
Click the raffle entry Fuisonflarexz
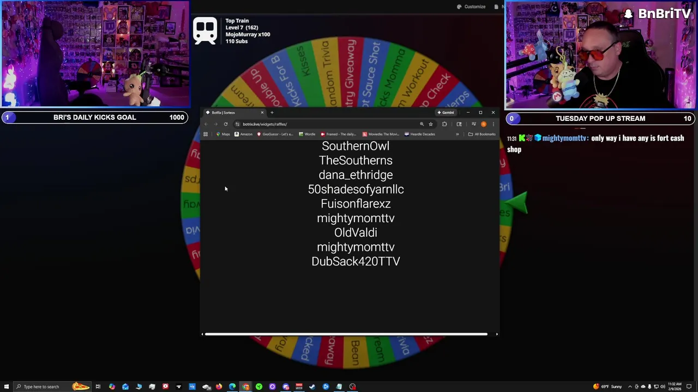pos(356,204)
